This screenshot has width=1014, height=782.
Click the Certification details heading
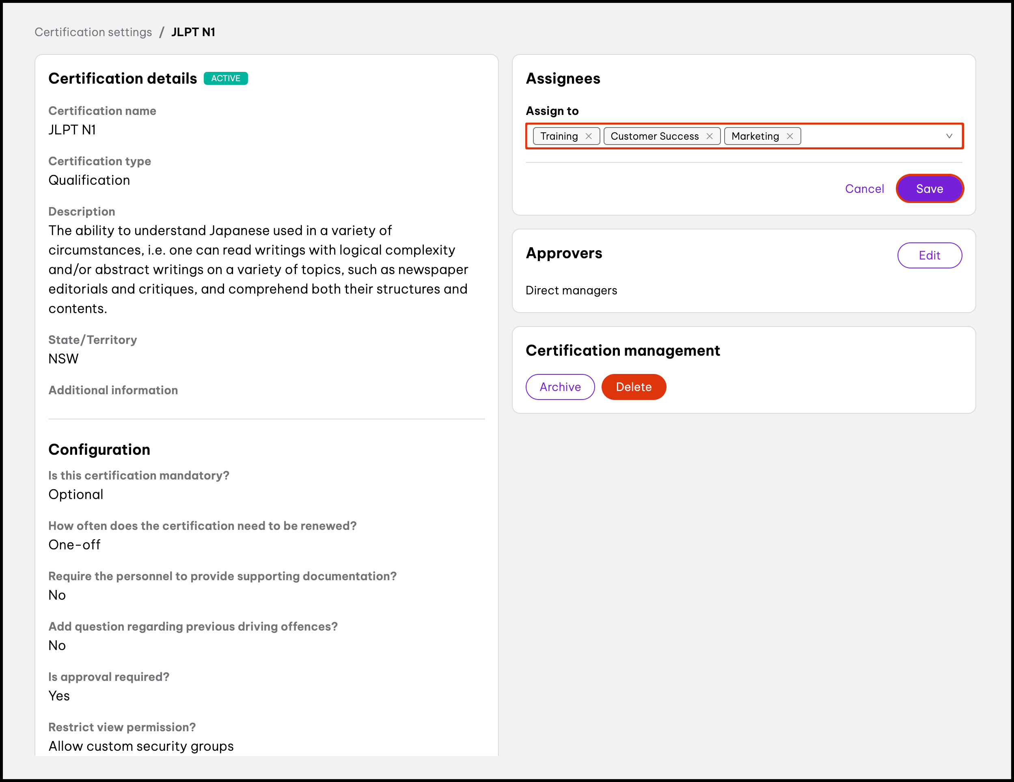(x=123, y=78)
